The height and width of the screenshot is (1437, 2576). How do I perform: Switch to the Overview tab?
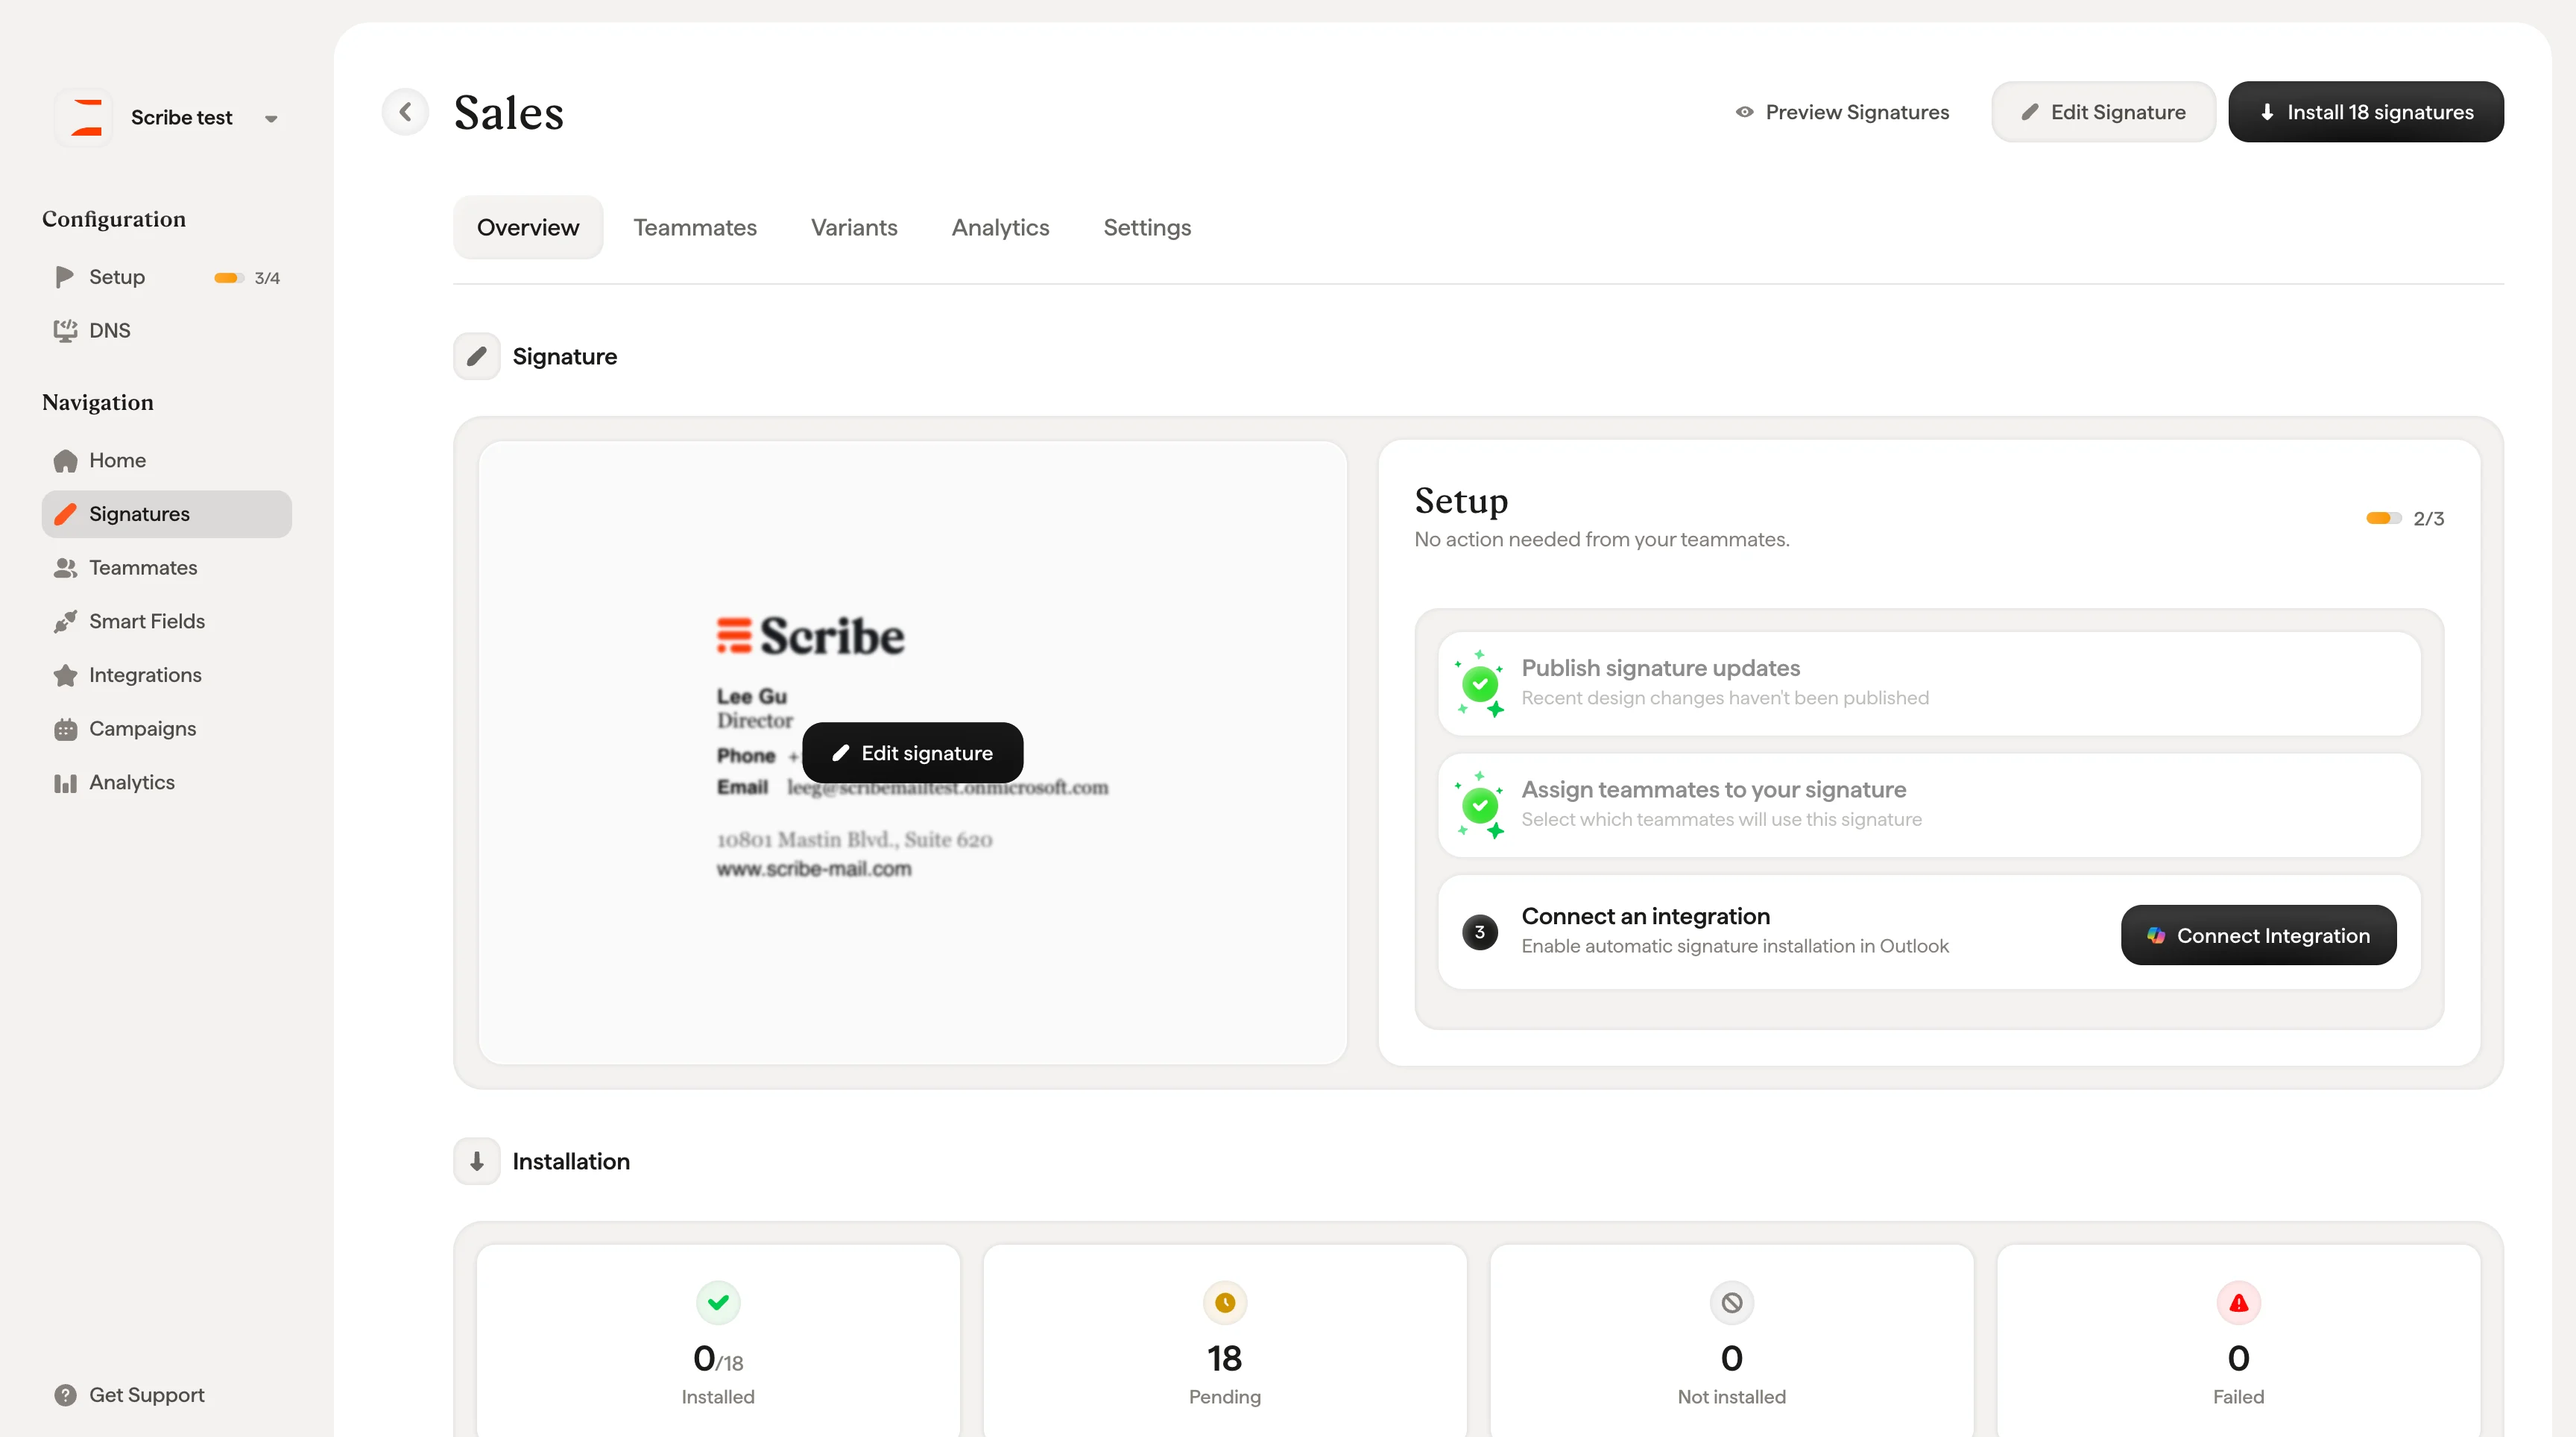pyautogui.click(x=528, y=227)
